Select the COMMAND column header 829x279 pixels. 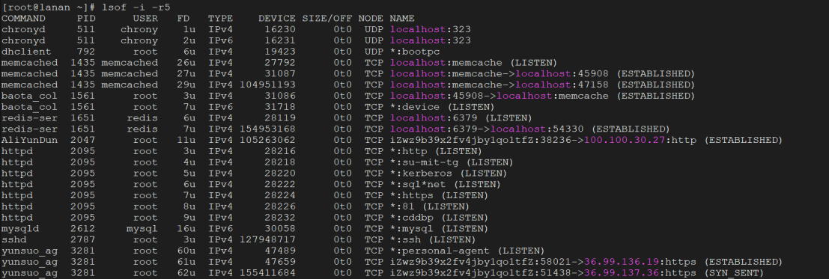(23, 19)
